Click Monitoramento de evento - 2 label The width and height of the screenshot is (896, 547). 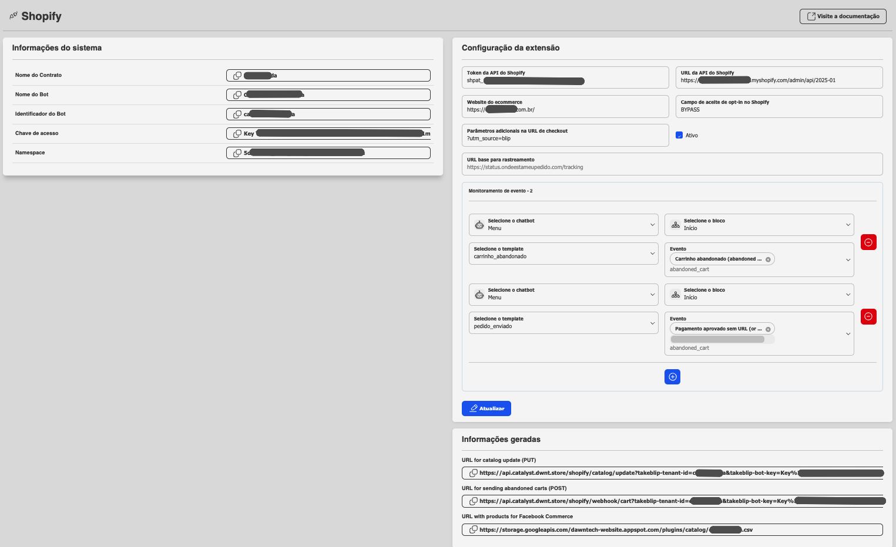pos(501,191)
